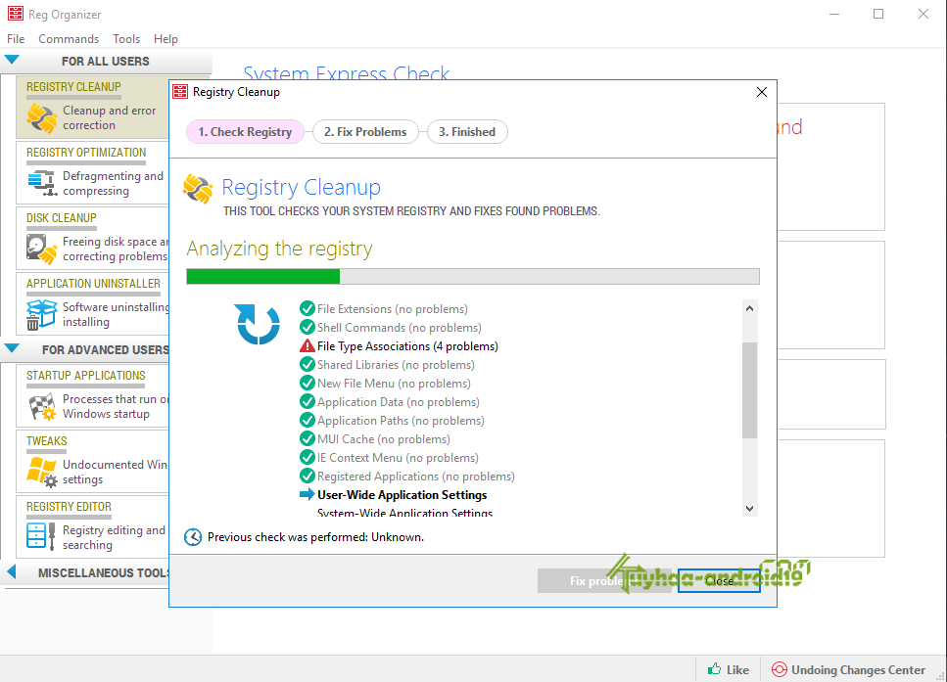Select File Type Associations (4 problems) row
This screenshot has width=947, height=682.
399,345
